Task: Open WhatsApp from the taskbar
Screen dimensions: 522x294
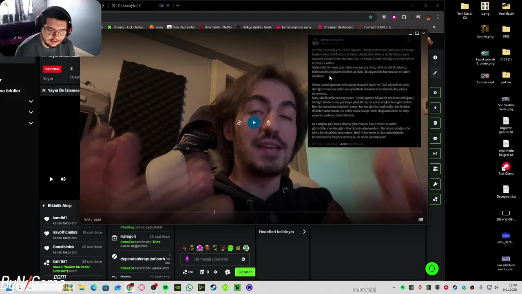Action: pyautogui.click(x=189, y=287)
